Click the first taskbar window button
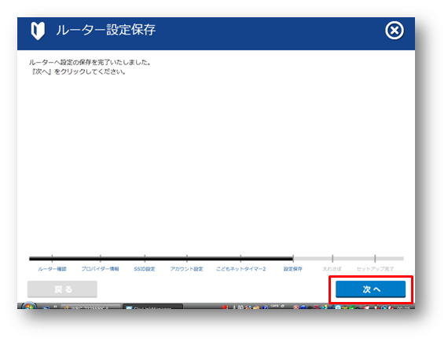The image size is (448, 342). pos(91,307)
